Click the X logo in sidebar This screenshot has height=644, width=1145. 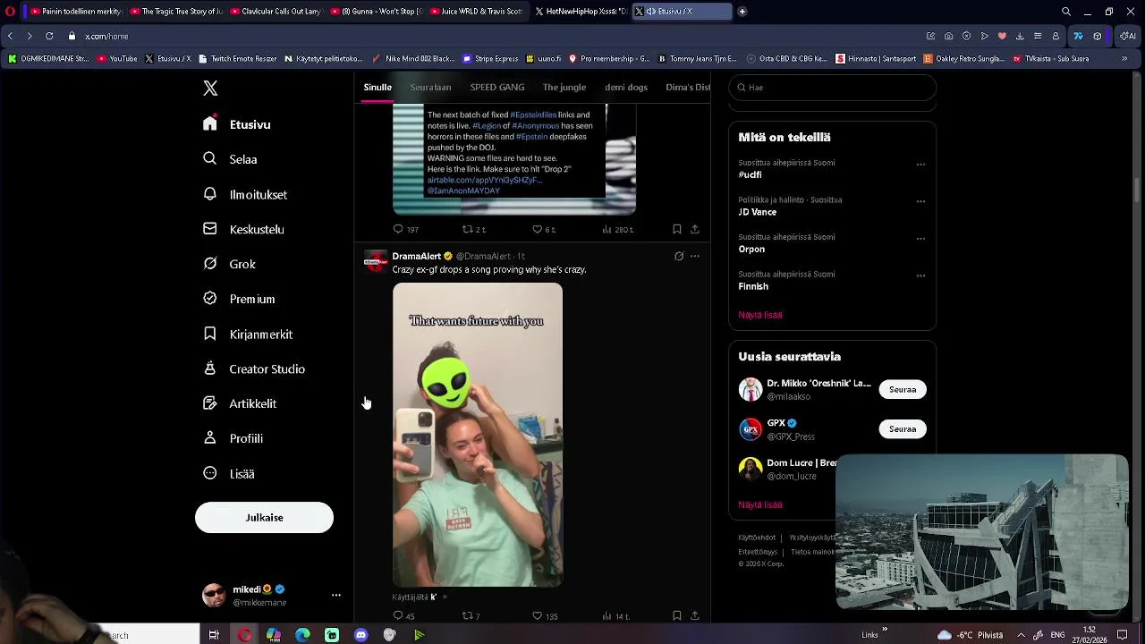coord(210,88)
